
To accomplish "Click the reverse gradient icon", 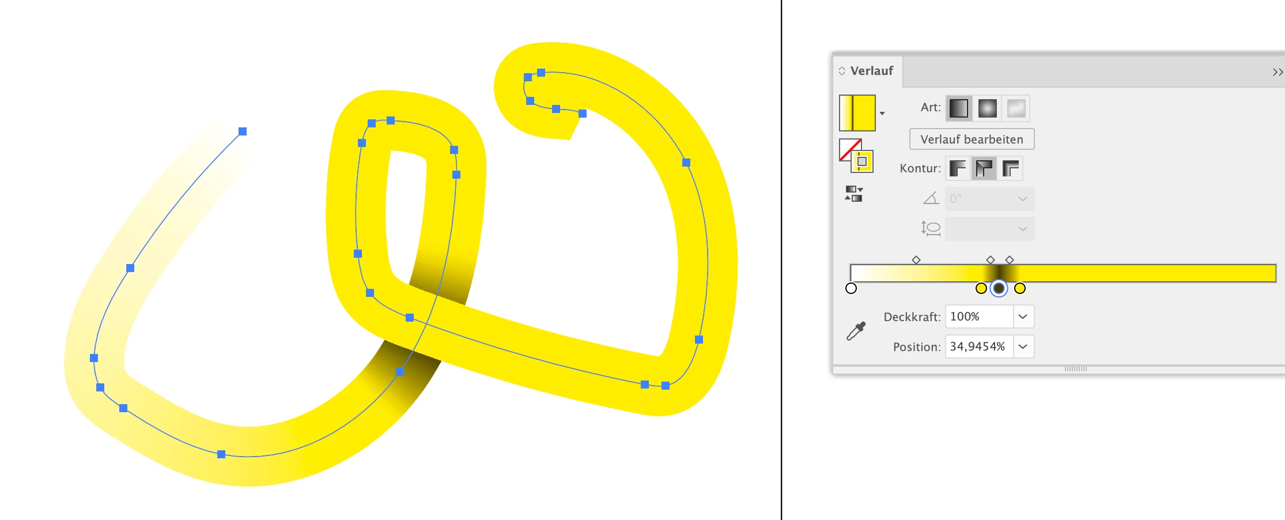I will point(853,194).
